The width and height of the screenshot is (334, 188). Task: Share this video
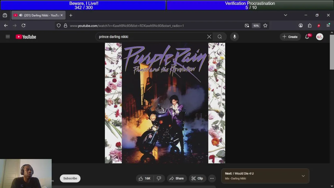click(x=177, y=178)
